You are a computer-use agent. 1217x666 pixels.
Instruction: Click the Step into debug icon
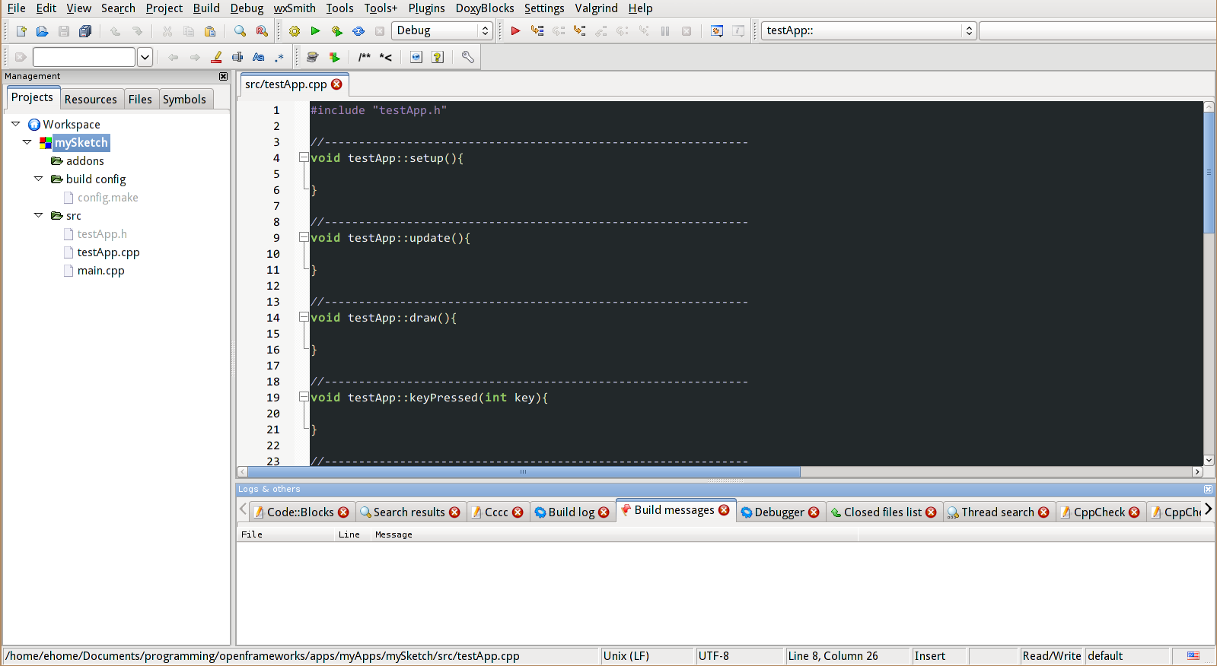[x=580, y=31]
